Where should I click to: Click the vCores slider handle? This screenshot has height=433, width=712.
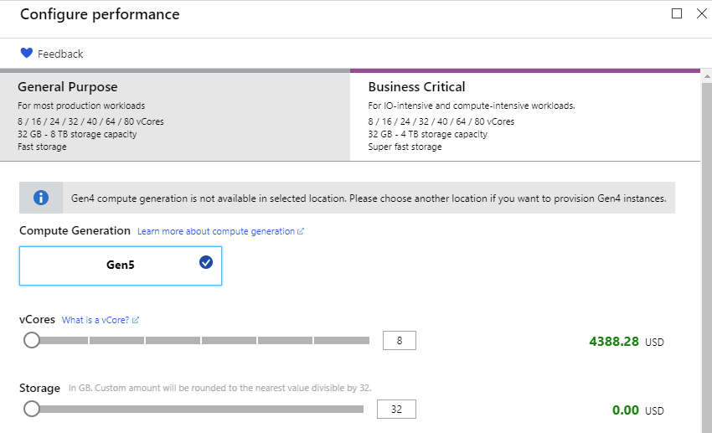coord(32,340)
